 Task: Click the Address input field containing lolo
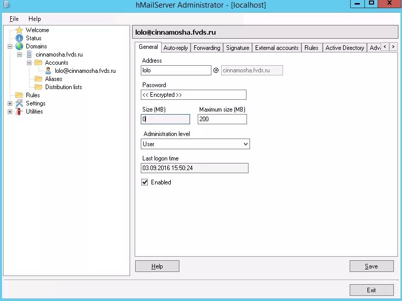[x=176, y=70]
